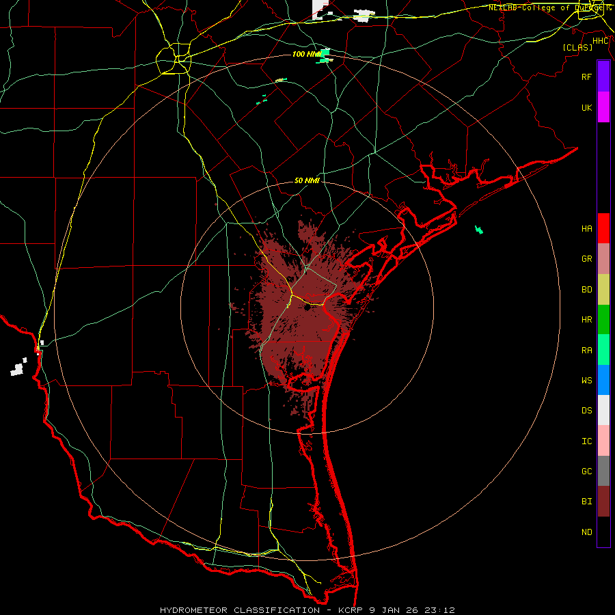Click the RF purple legend color swatch
The width and height of the screenshot is (615, 615).
(603, 77)
